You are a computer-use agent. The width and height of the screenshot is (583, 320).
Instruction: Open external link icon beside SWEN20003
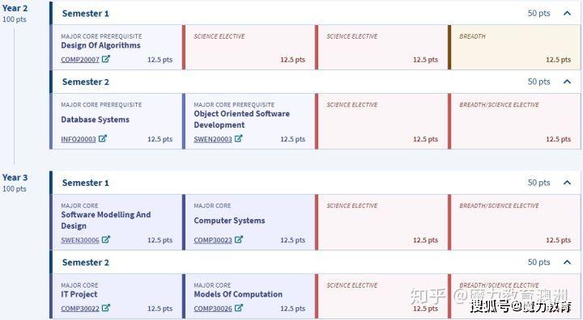click(239, 138)
